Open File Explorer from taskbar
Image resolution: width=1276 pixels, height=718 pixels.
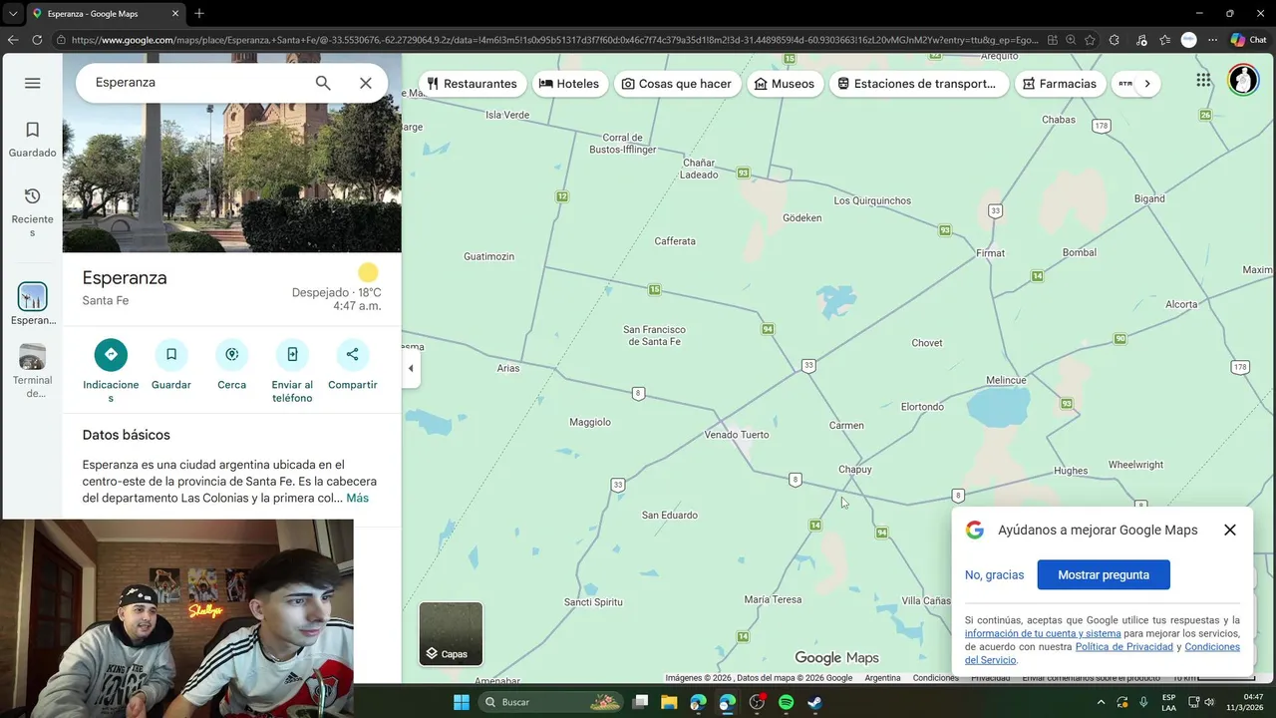669,702
